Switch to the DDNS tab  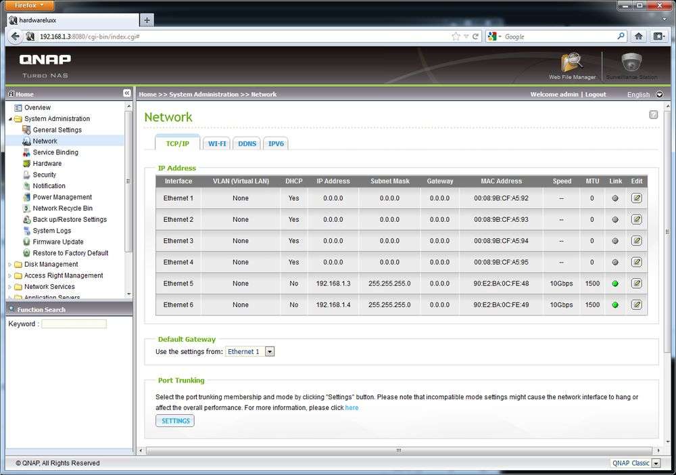point(247,143)
